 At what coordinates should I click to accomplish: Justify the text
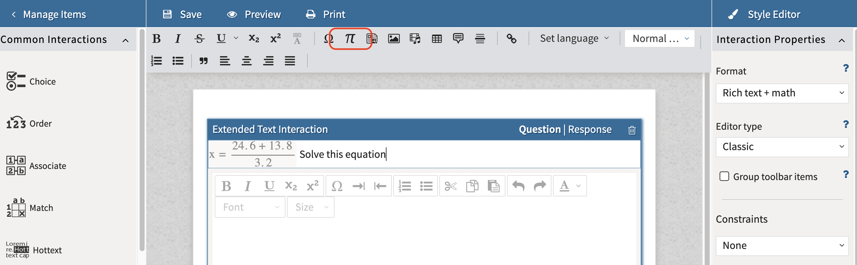pyautogui.click(x=290, y=61)
